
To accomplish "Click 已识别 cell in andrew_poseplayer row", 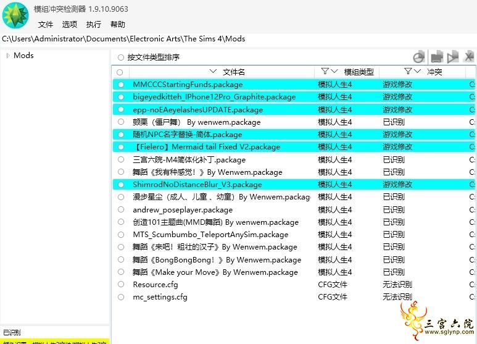I will click(x=394, y=210).
